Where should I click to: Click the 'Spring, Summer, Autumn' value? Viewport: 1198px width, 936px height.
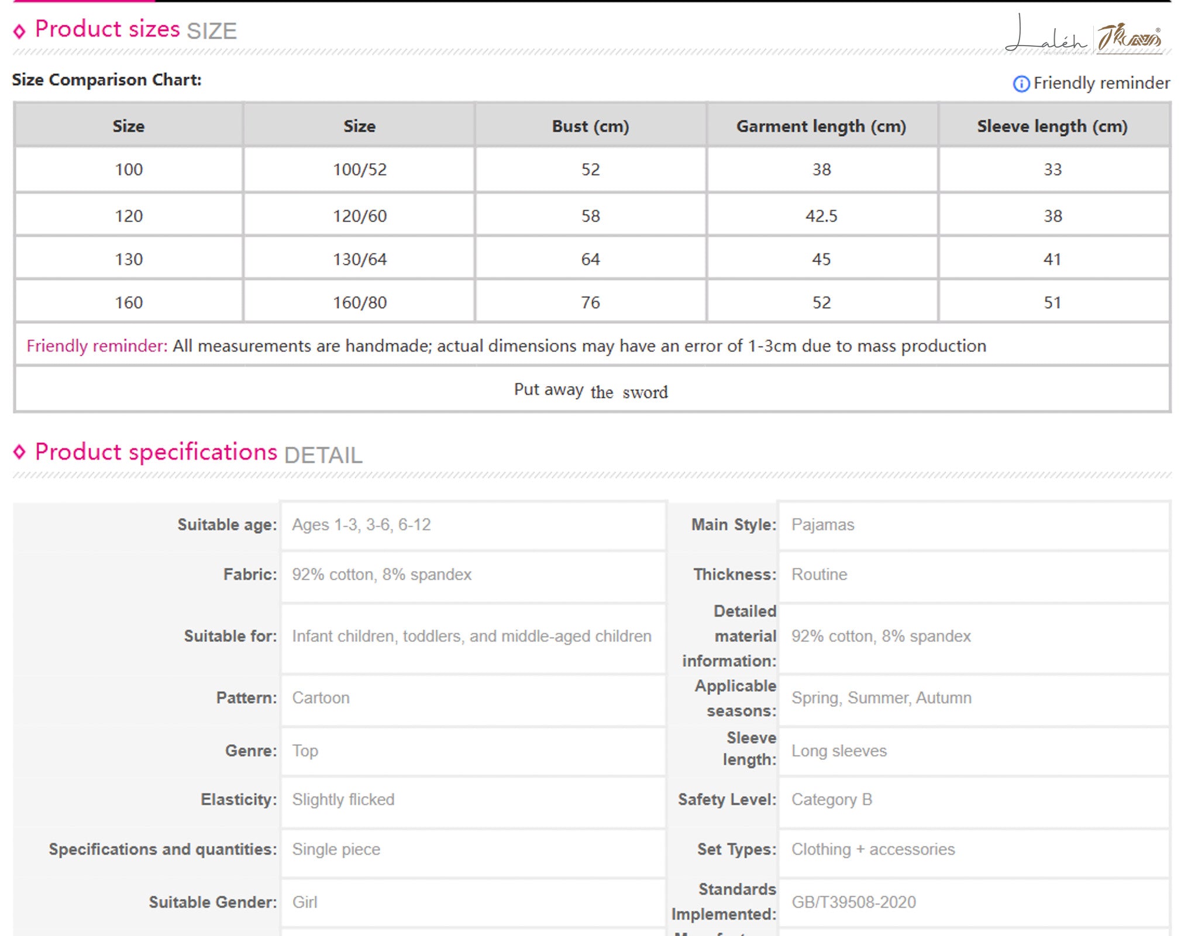882,698
